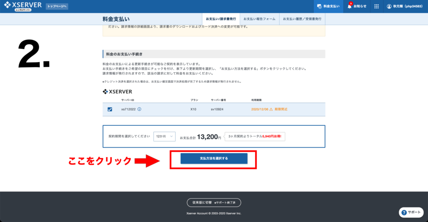Go to top page via トップページへ button
Image resolution: width=428 pixels, height=222 pixels.
57,6
